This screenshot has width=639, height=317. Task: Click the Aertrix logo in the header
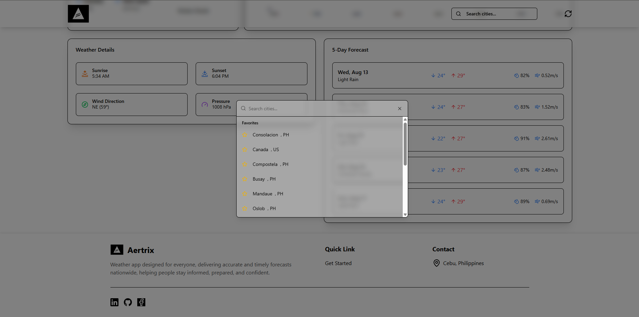[x=78, y=14]
